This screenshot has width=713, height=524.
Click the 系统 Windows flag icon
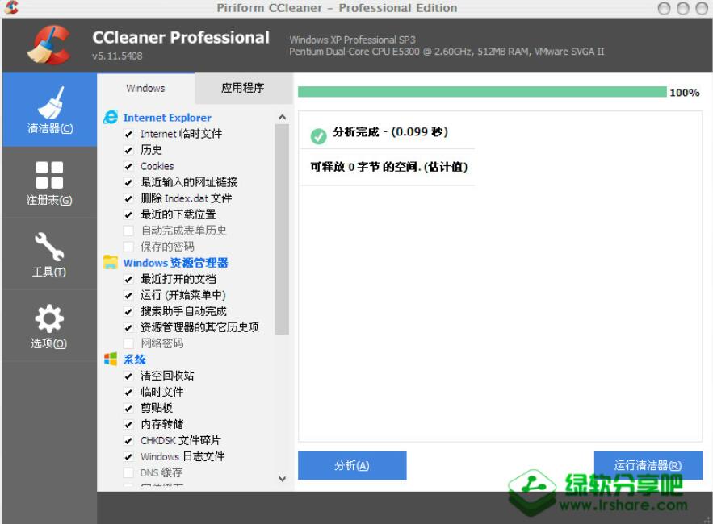point(111,360)
